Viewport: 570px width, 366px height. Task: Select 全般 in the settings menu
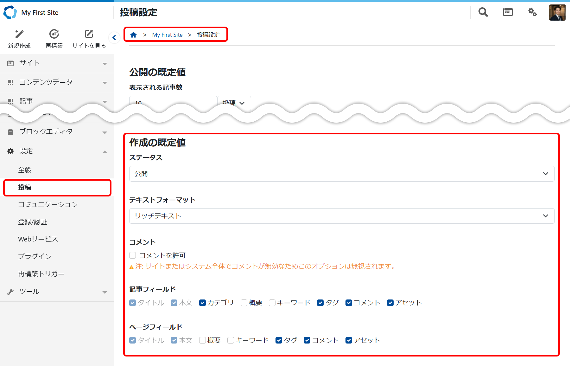coord(24,170)
